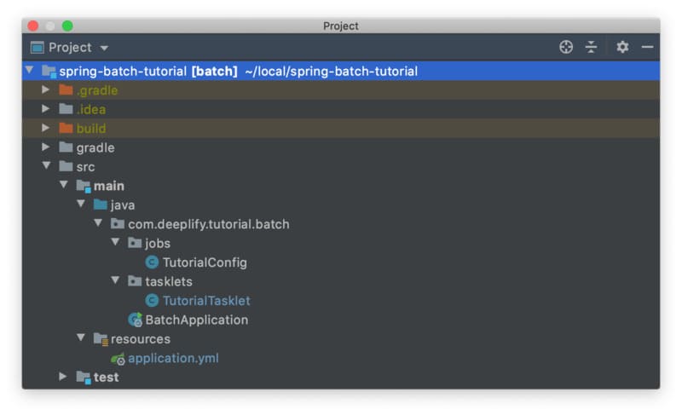Click the locate/scroll-from-source crosshair icon
Viewport: 682px width, 415px height.
(x=566, y=47)
